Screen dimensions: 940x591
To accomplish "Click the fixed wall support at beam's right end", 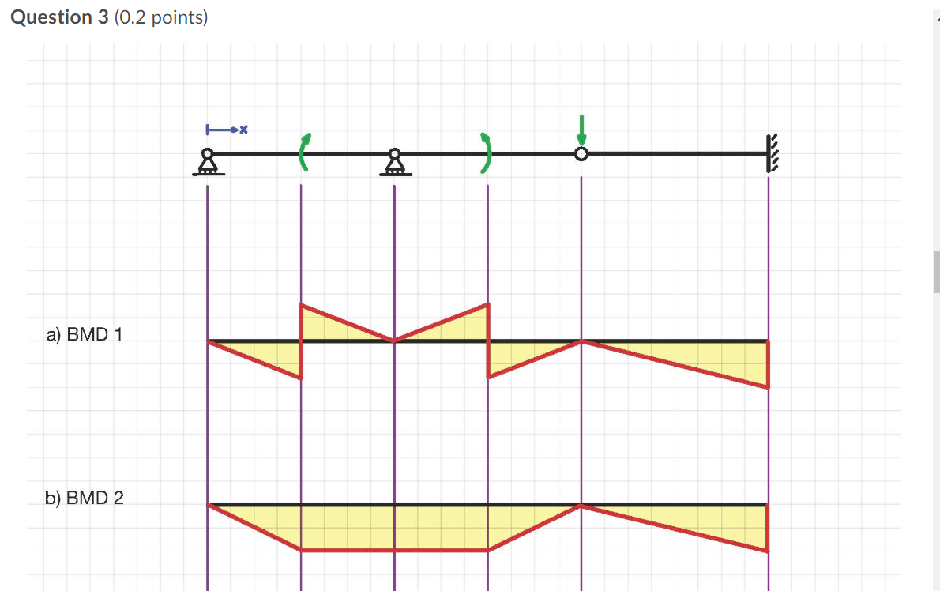I will 770,155.
